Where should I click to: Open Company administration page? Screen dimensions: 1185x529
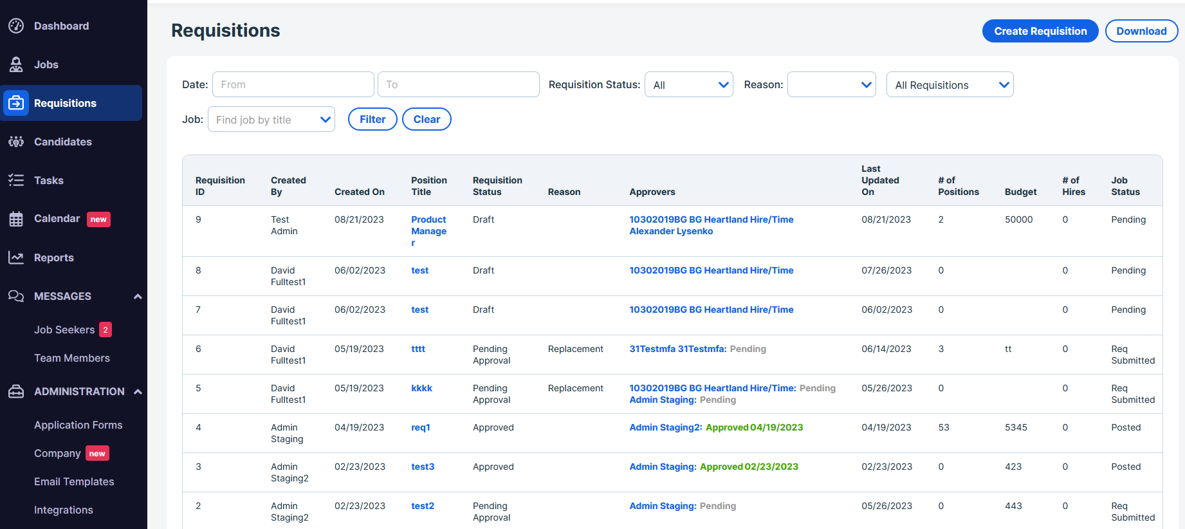[57, 453]
